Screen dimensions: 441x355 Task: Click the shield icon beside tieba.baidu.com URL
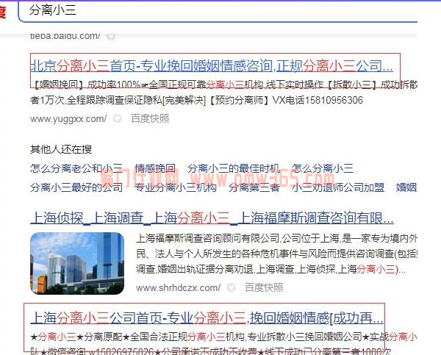111,36
